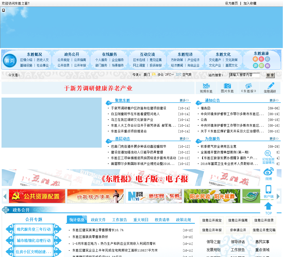283x257 pixels.
Task: Open 政务公开 navigation menu heading
Action: (x=72, y=54)
